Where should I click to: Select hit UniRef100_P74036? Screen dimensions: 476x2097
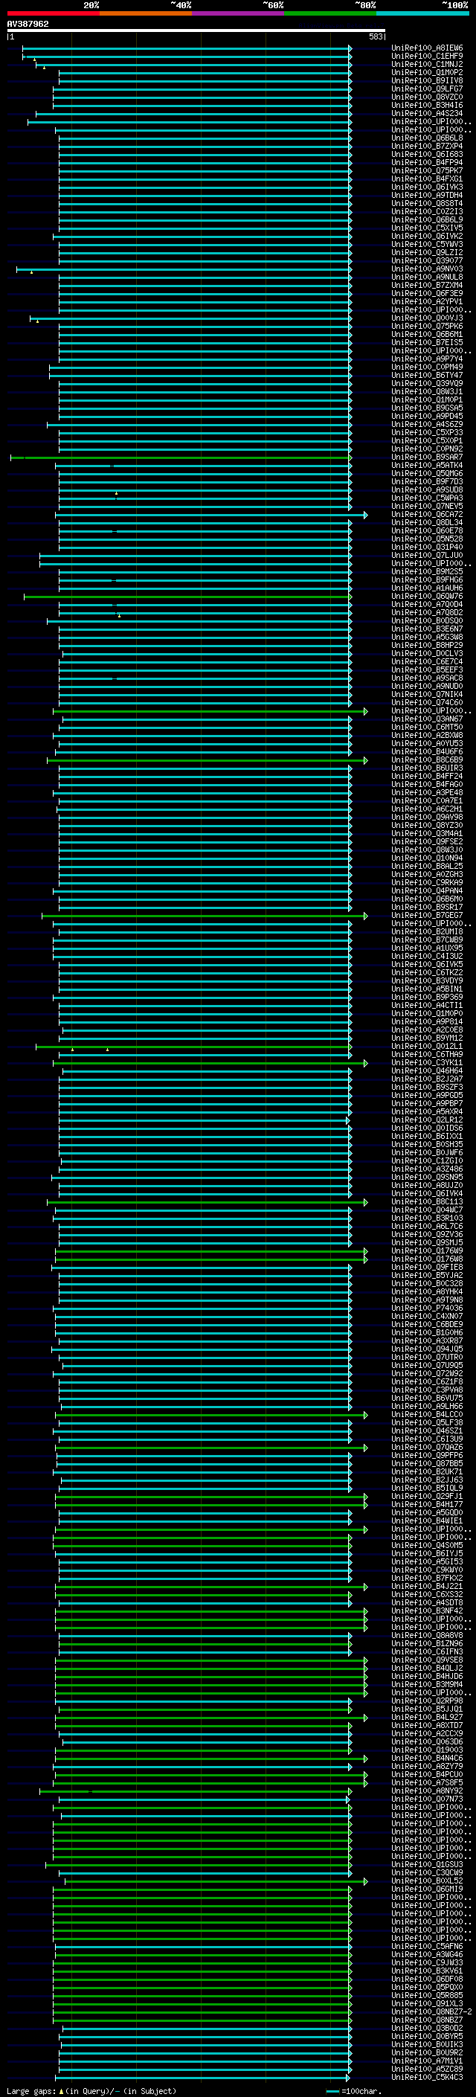pos(427,1308)
